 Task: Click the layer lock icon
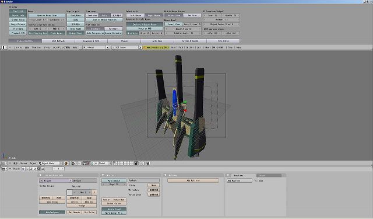(136, 164)
